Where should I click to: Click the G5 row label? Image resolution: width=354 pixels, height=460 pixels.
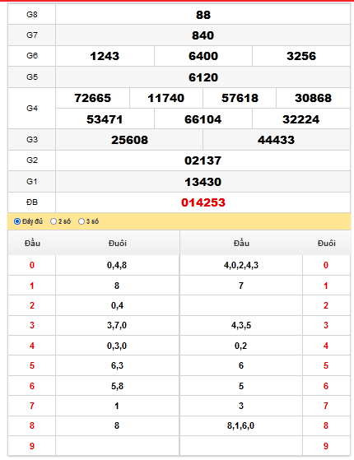(32, 77)
